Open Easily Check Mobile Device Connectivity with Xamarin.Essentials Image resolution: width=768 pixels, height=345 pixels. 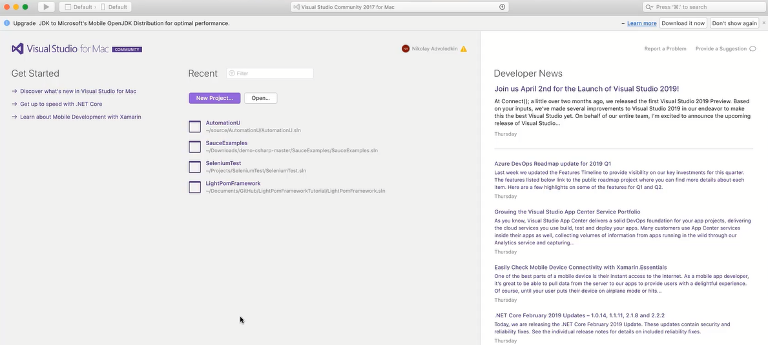pos(581,268)
